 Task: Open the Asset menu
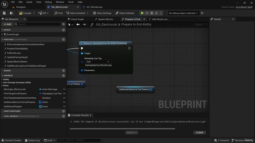(29, 2)
